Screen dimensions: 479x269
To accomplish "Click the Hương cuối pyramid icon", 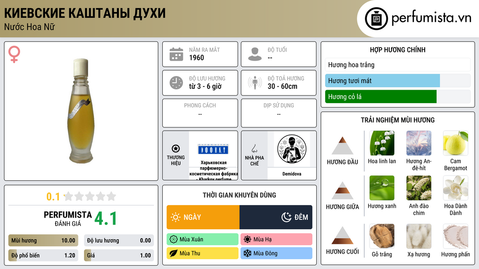I will 342,235.
